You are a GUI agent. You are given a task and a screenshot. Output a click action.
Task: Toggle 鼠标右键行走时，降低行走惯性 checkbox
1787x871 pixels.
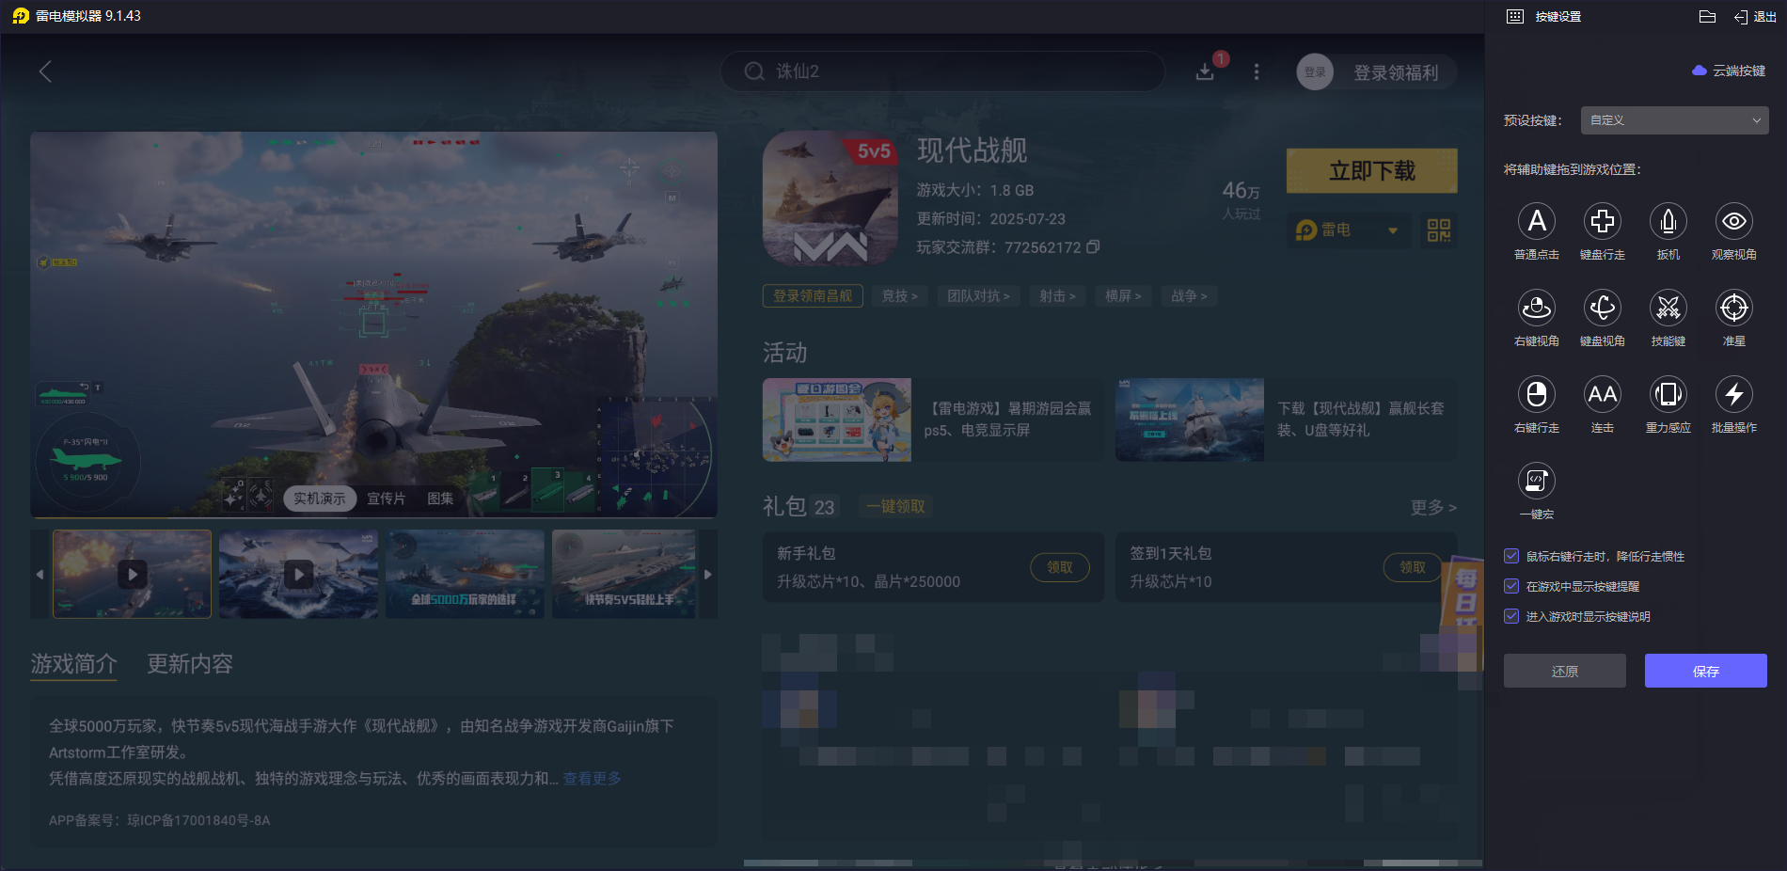(x=1511, y=556)
